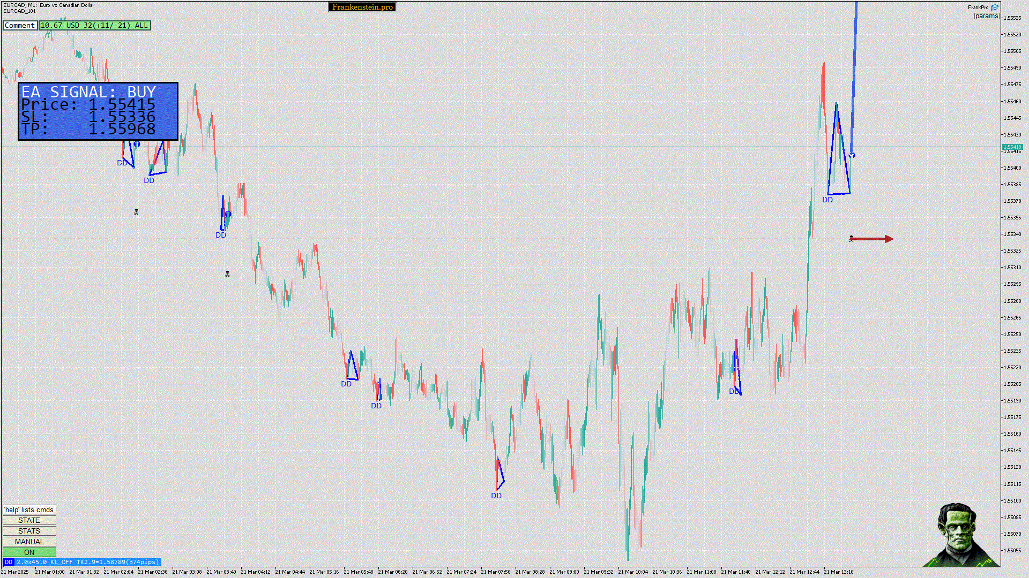Toggle the MANUAL mode button
1029x578 pixels.
29,542
